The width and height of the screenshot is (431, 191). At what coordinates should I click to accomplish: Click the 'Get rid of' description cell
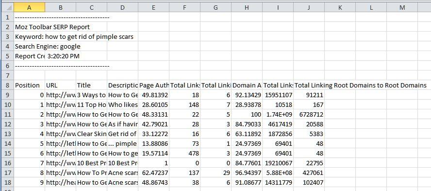[x=123, y=134]
